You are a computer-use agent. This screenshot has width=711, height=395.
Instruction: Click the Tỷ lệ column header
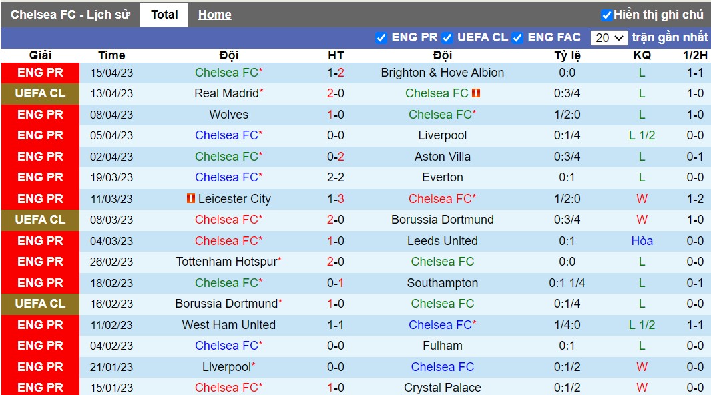[x=567, y=55]
